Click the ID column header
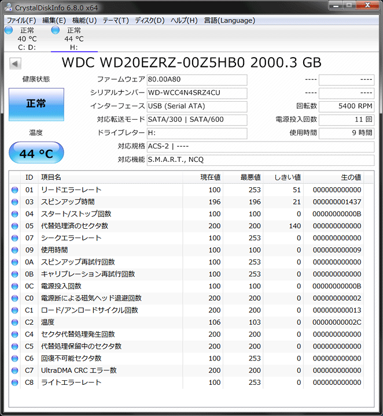383x416 pixels. pyautogui.click(x=29, y=177)
